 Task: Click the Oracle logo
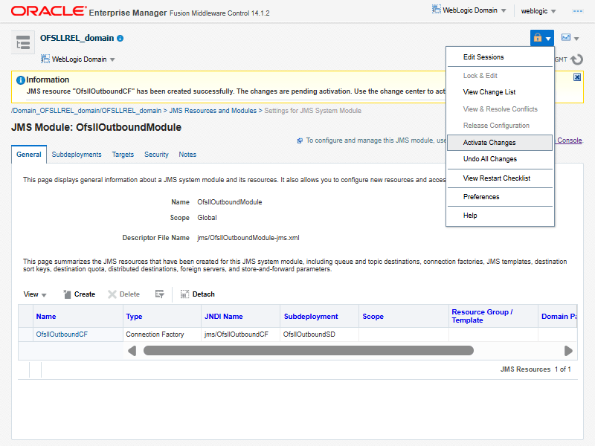click(x=48, y=11)
